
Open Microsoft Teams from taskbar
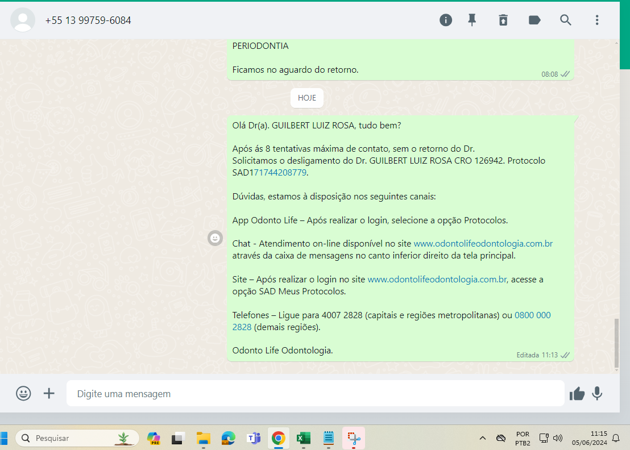coord(254,439)
